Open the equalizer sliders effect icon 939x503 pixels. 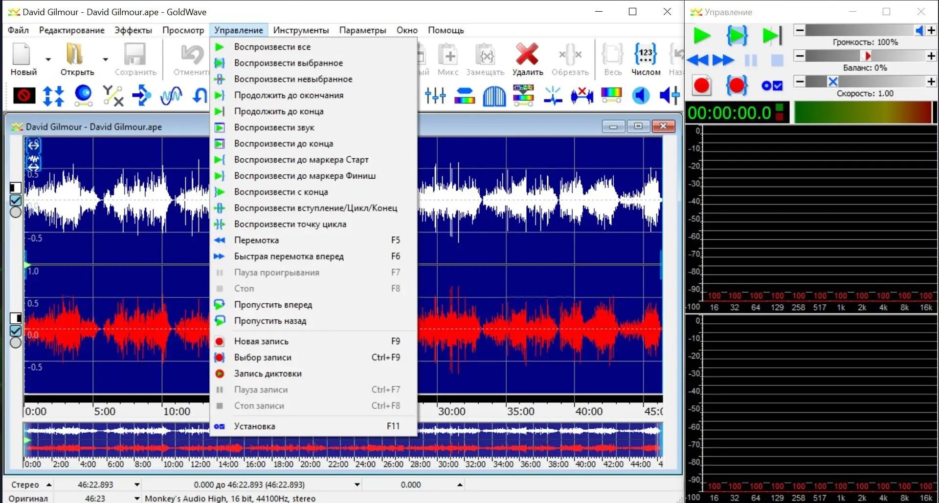435,95
